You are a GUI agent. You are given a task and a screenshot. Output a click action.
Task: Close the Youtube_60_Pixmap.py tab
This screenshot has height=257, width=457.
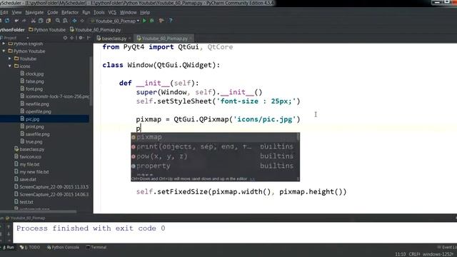191,39
